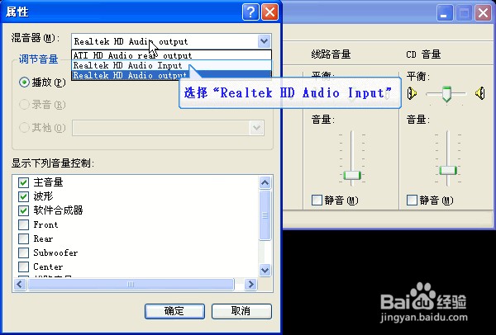Select the 其他 (Other) radio button
496x335 pixels.
[24, 128]
